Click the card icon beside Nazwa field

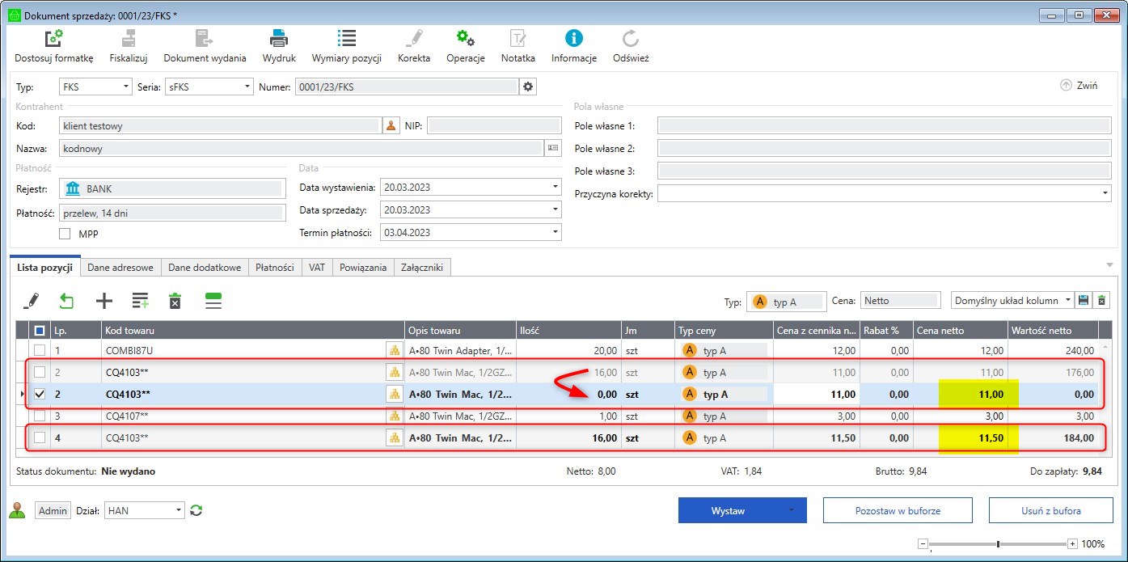553,148
